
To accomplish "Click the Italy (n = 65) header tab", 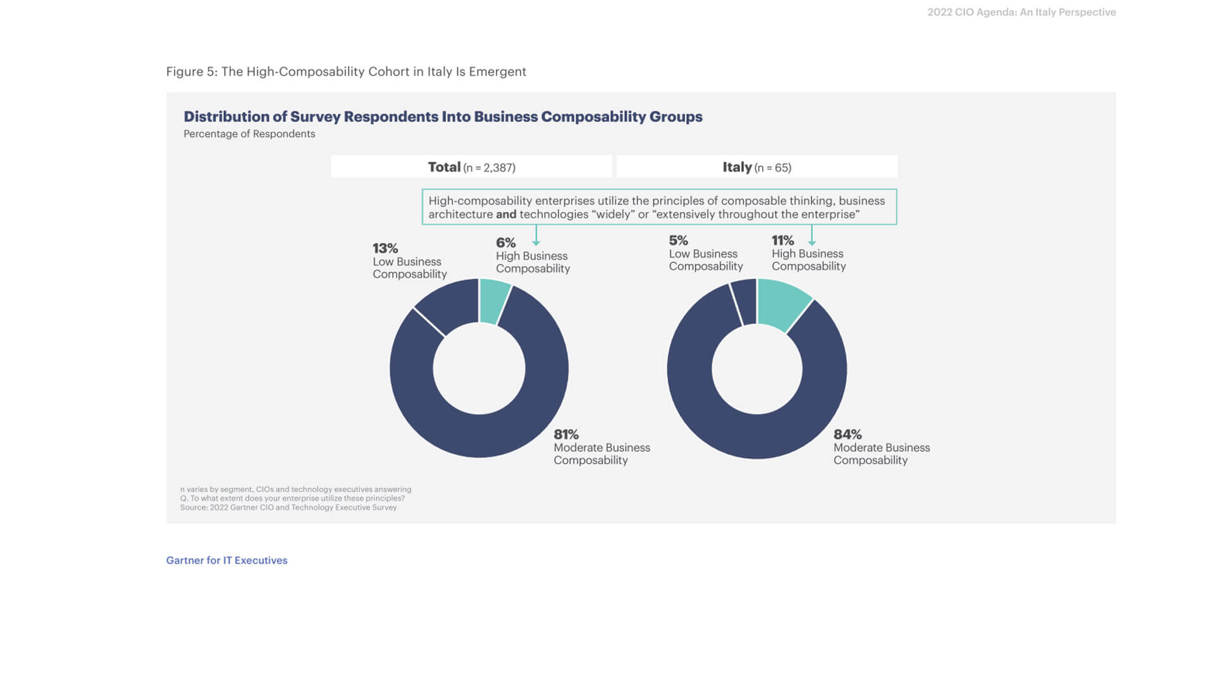I will point(756,167).
